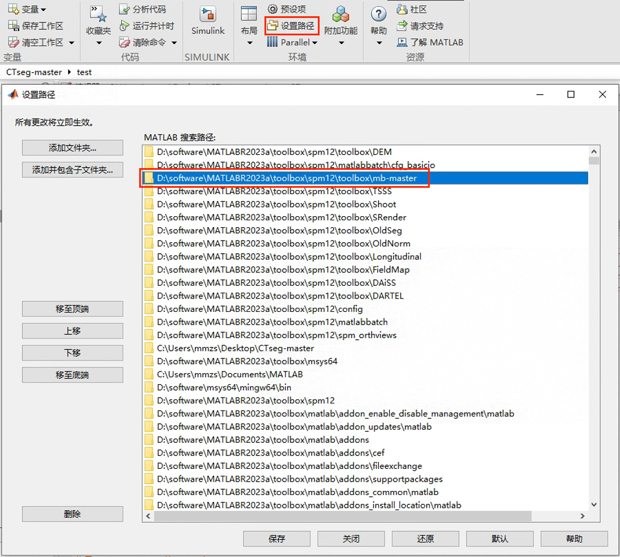
Task: Select the toolbox\TSSS path row
Action: [x=365, y=191]
